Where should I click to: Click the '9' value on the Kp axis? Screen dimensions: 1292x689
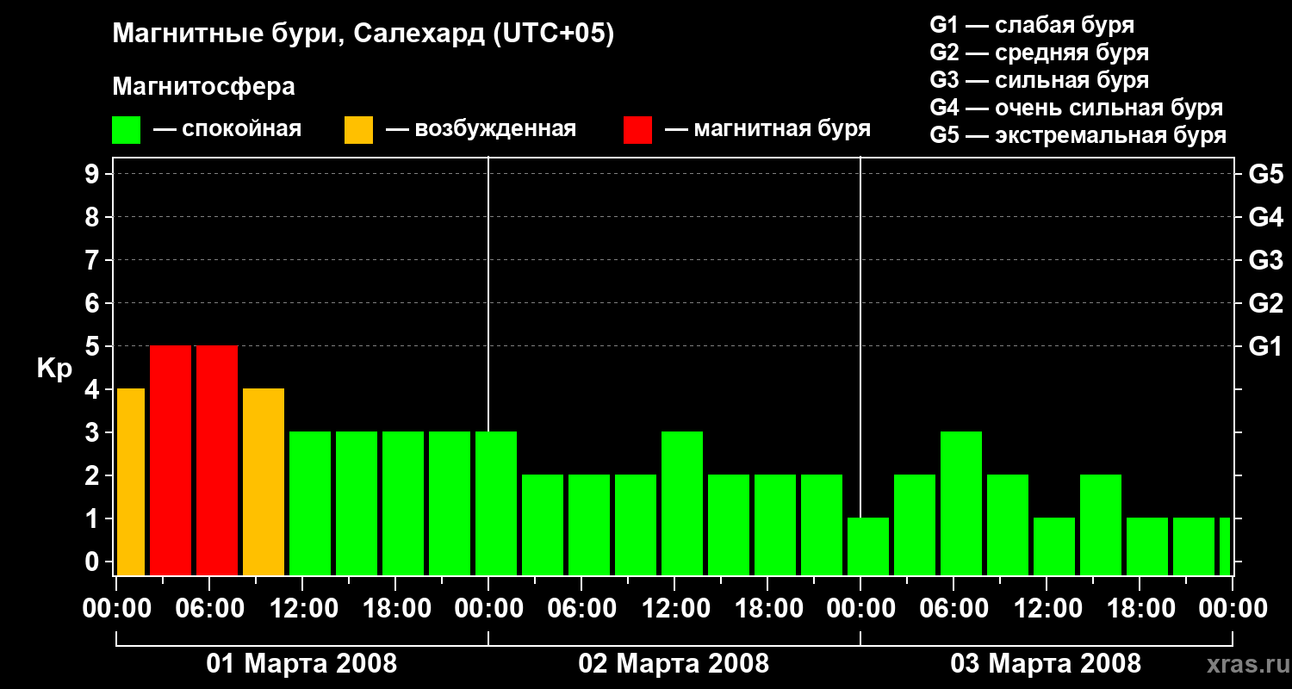[94, 174]
